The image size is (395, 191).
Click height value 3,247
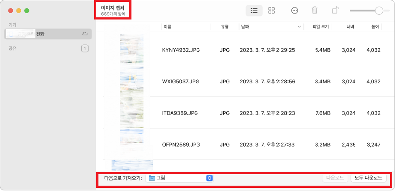(374, 145)
